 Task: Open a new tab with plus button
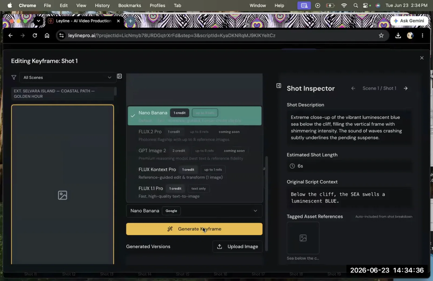[130, 21]
